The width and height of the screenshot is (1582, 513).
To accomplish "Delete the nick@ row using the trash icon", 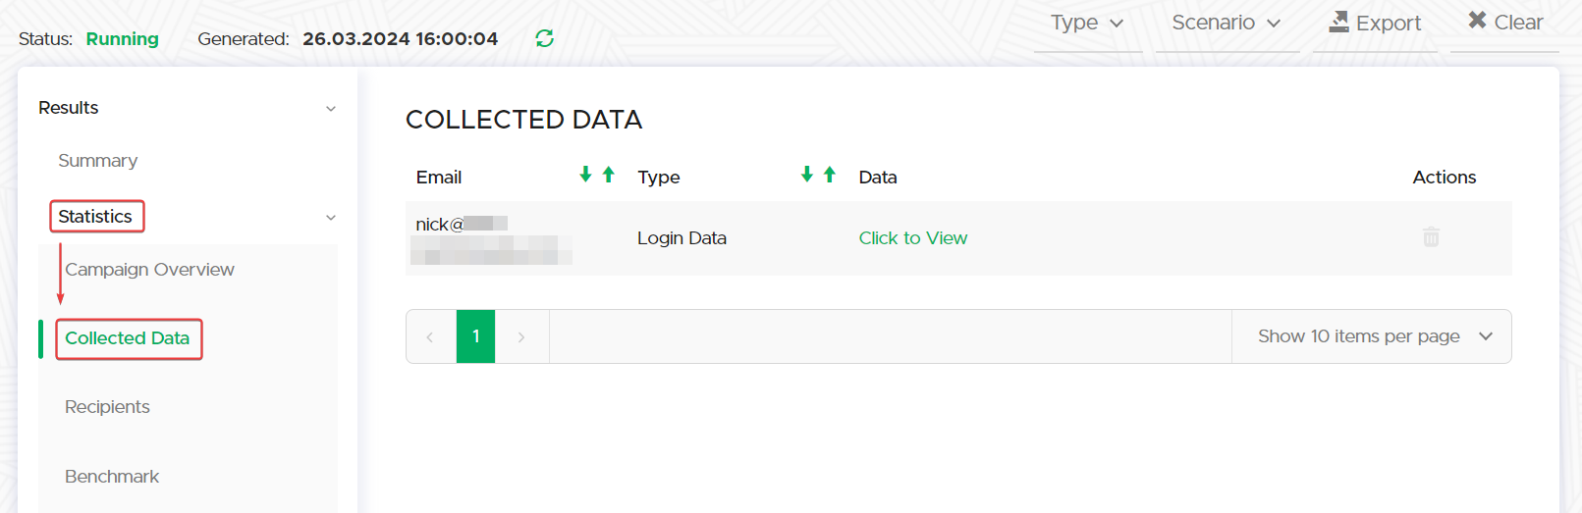I will [x=1431, y=237].
